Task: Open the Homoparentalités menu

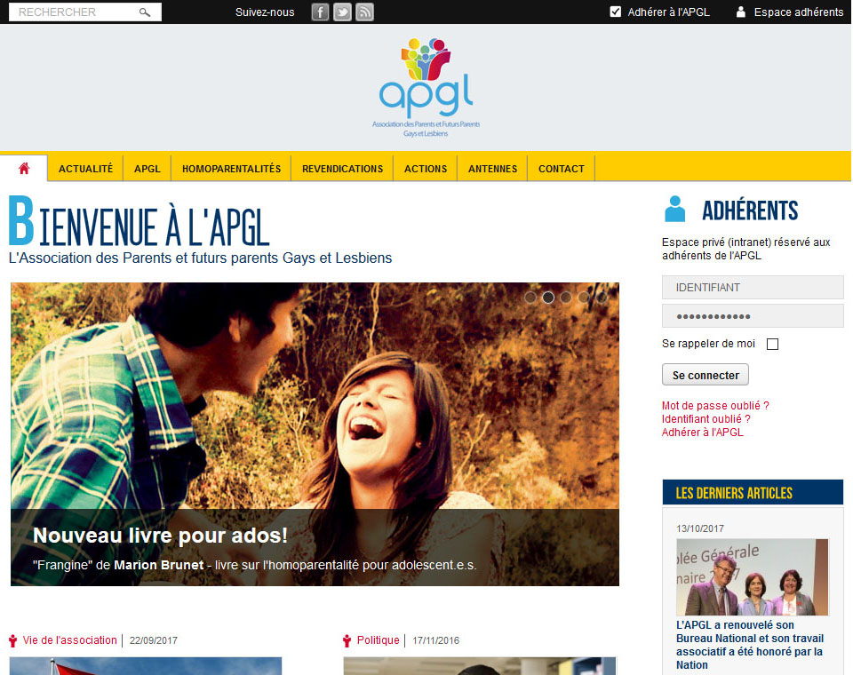Action: (231, 169)
